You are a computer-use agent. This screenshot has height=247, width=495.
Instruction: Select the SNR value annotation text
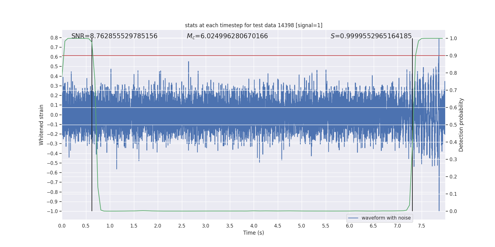[x=114, y=36]
